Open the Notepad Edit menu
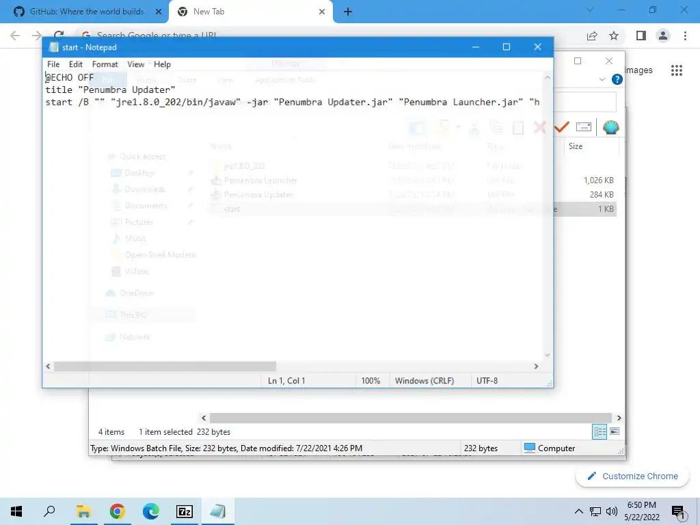The width and height of the screenshot is (700, 525). 75,64
